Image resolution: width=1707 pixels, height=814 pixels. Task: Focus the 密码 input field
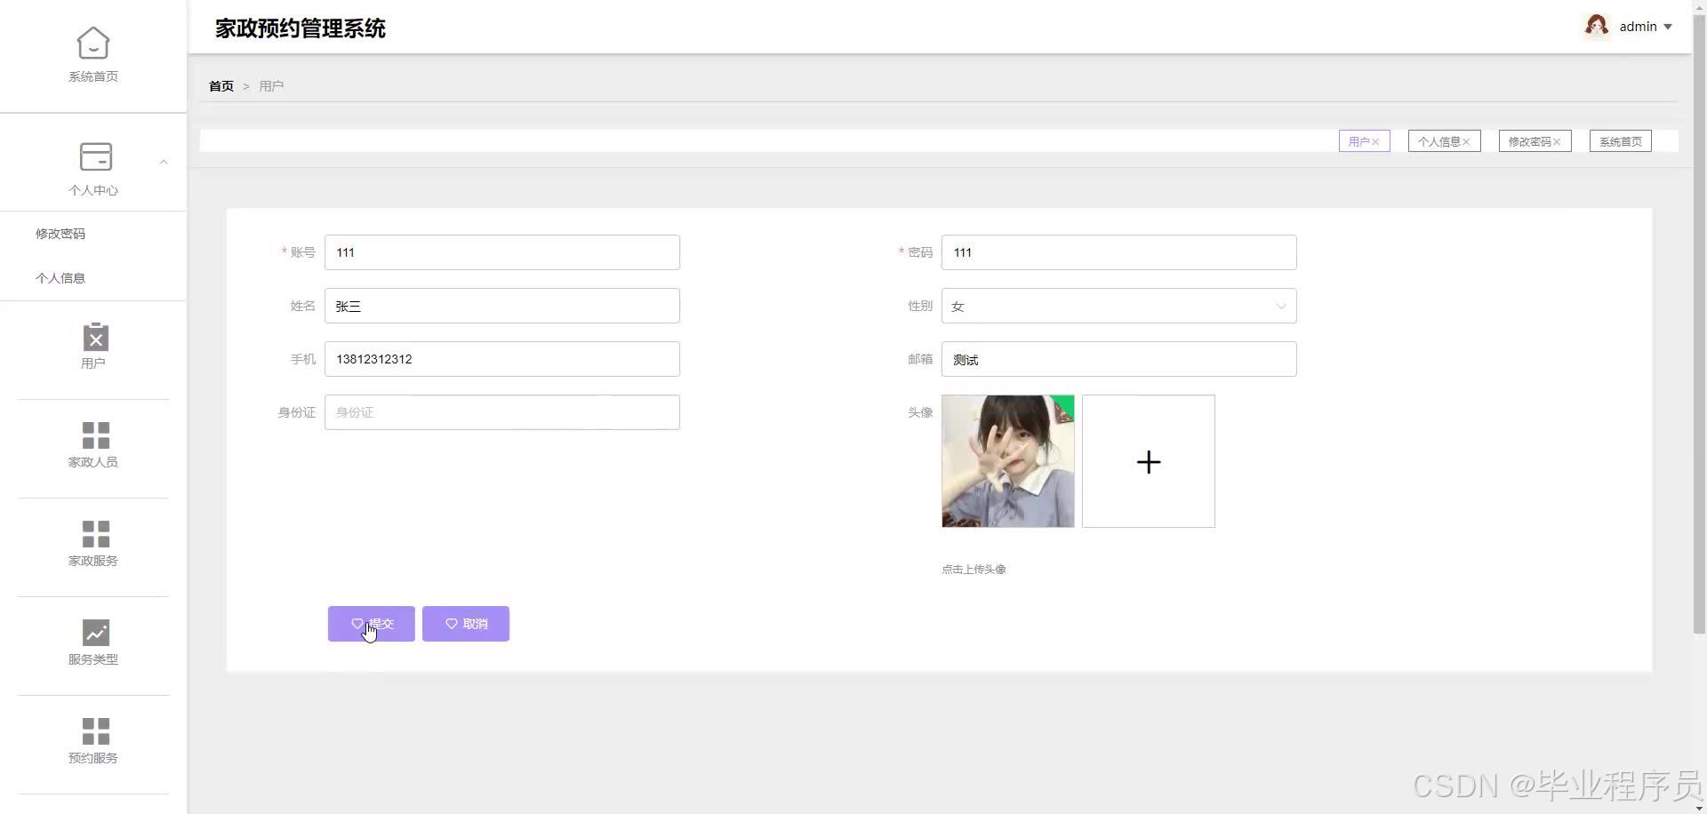[1118, 252]
